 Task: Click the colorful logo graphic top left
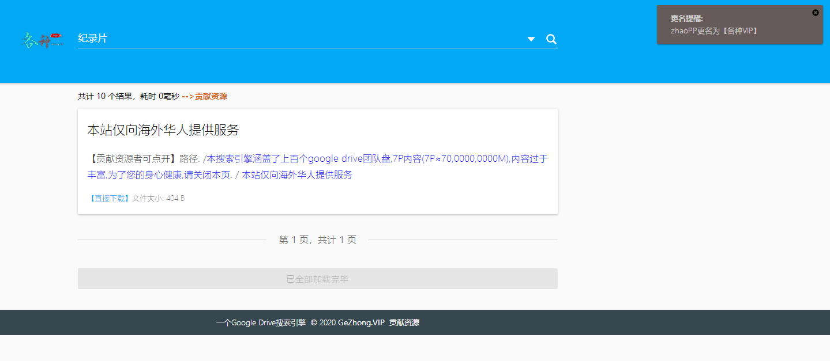(42, 41)
